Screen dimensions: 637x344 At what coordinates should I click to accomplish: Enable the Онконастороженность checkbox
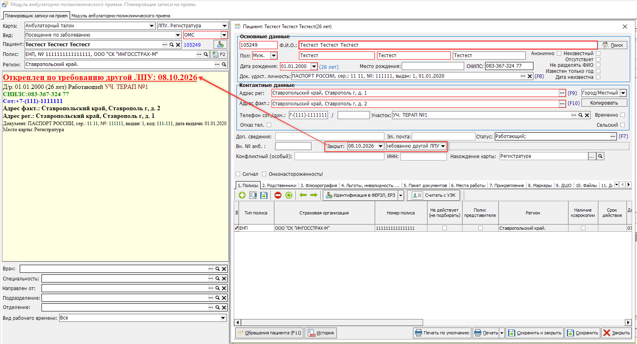[264, 174]
